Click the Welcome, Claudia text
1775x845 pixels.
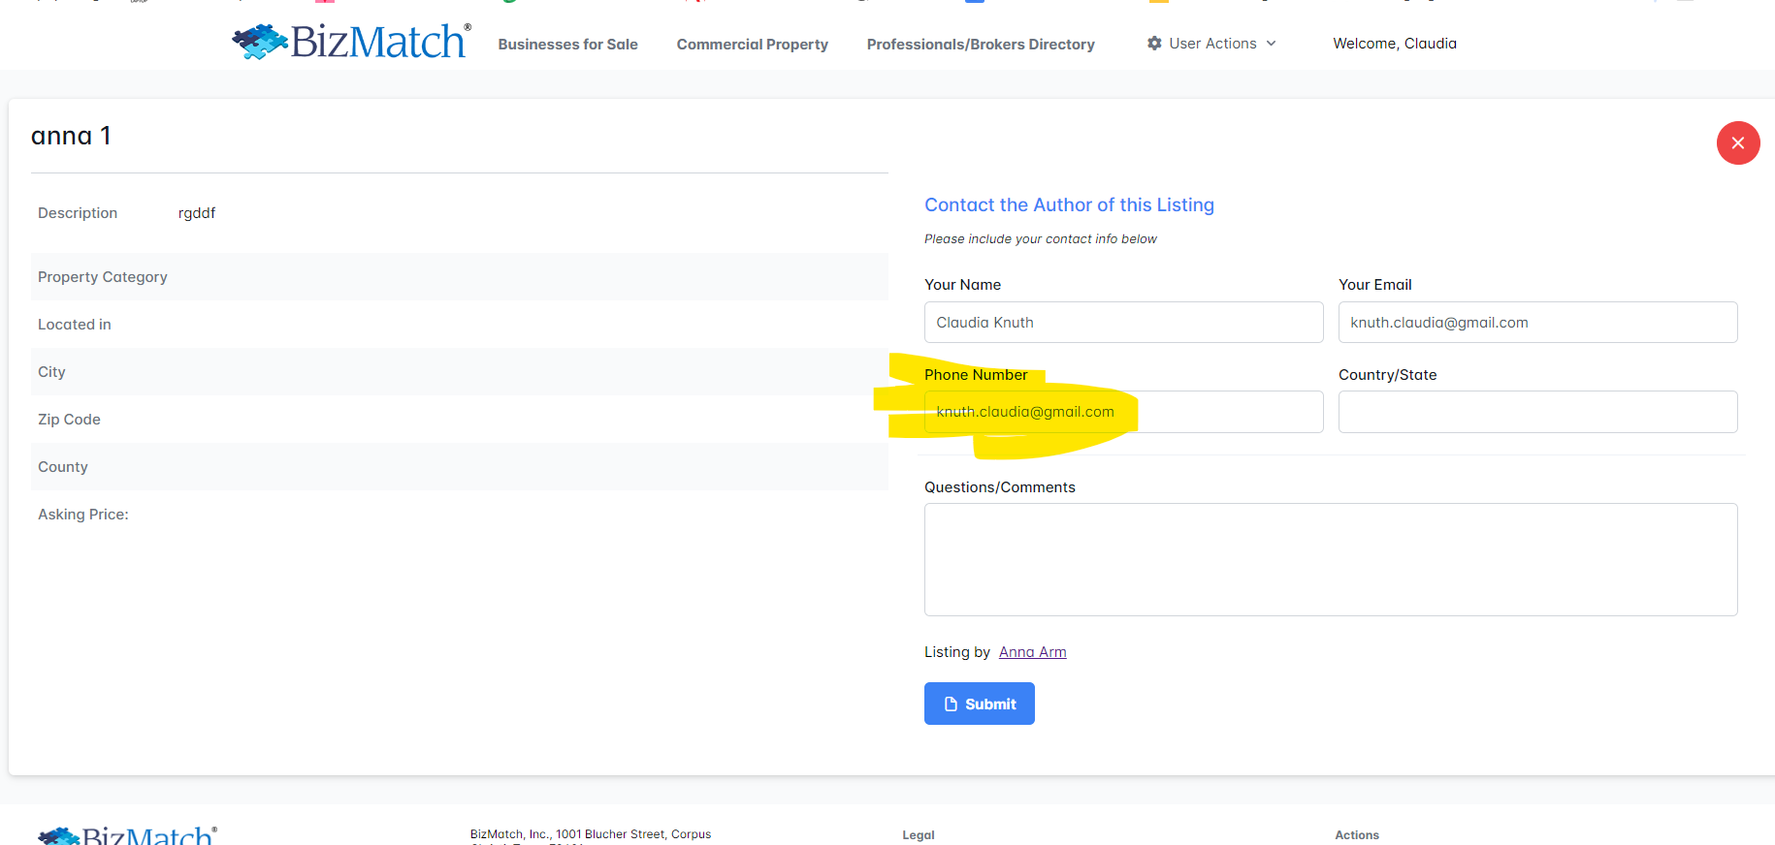coord(1394,44)
